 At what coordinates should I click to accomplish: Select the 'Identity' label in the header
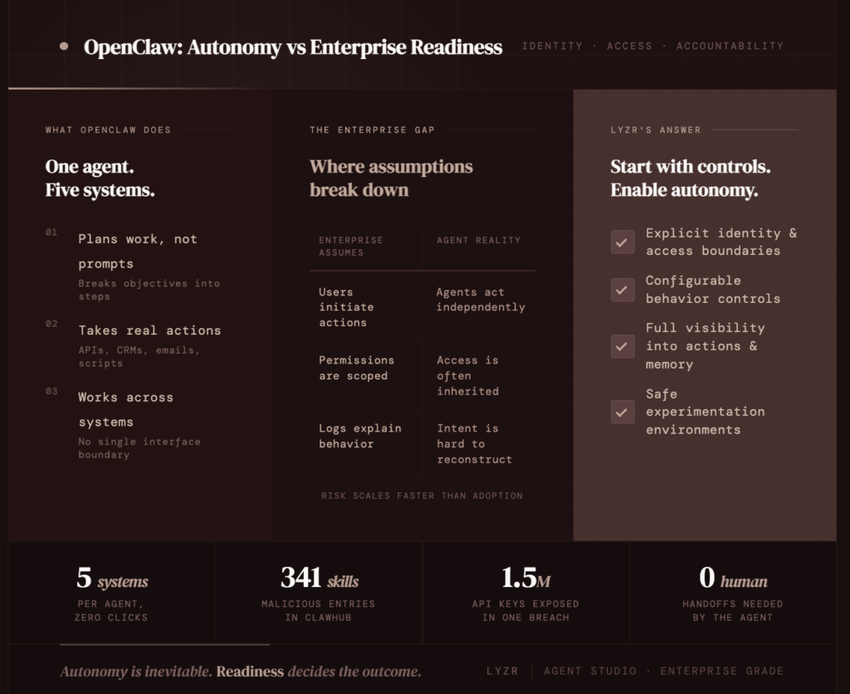(x=552, y=46)
